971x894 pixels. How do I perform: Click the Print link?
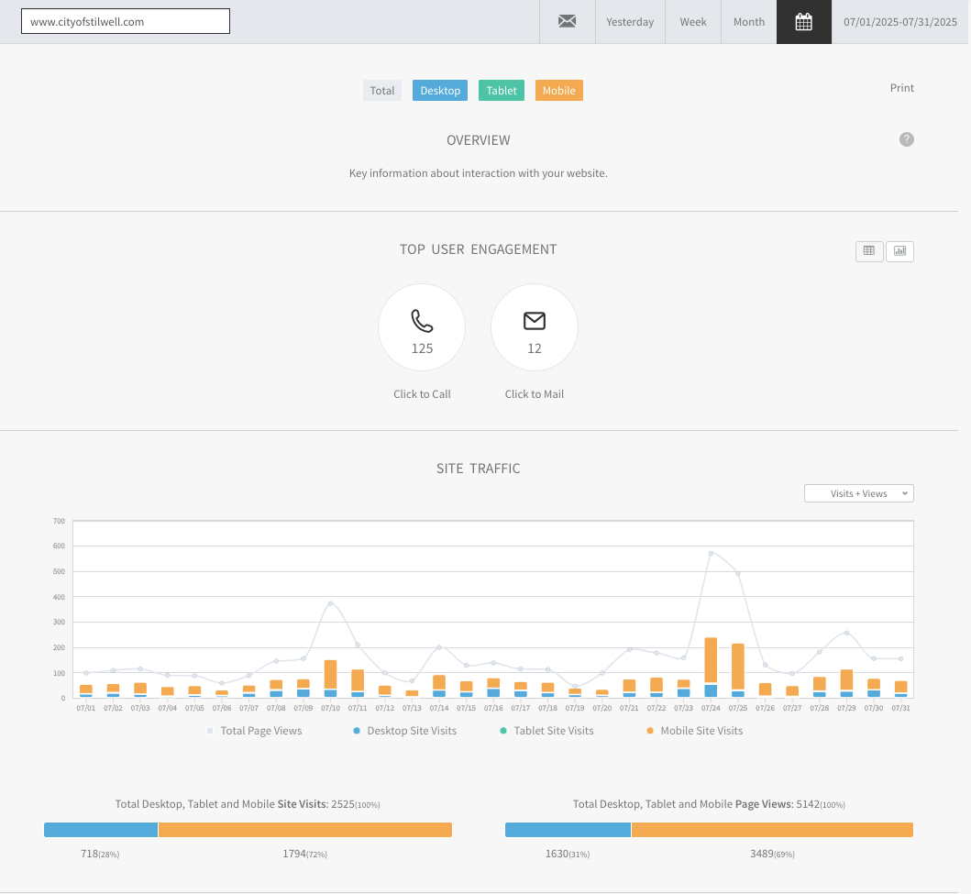[902, 88]
